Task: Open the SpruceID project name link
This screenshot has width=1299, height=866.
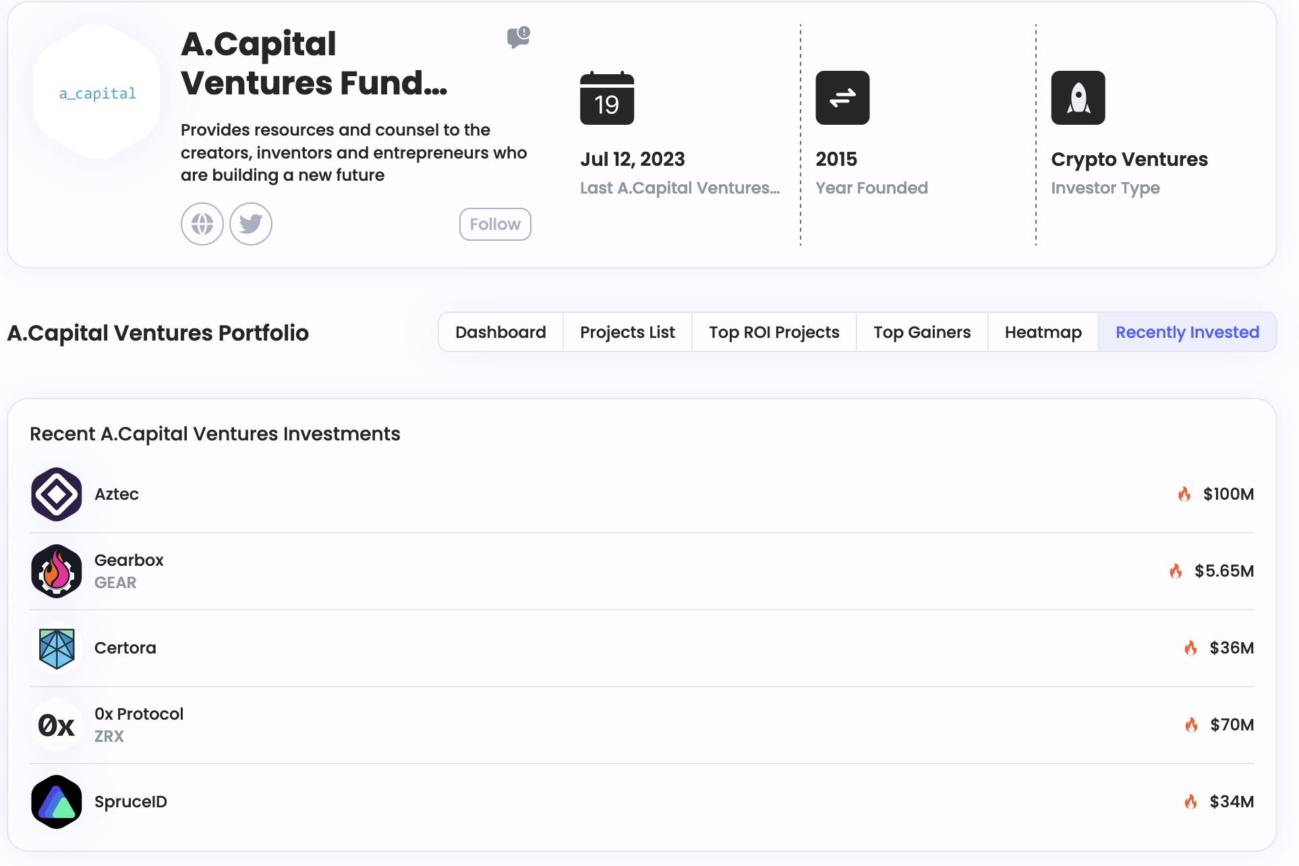Action: (x=131, y=802)
